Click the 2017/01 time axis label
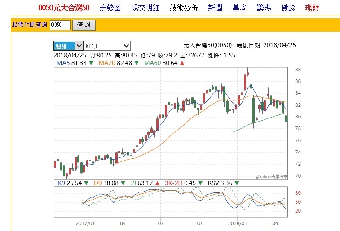 (x=85, y=223)
